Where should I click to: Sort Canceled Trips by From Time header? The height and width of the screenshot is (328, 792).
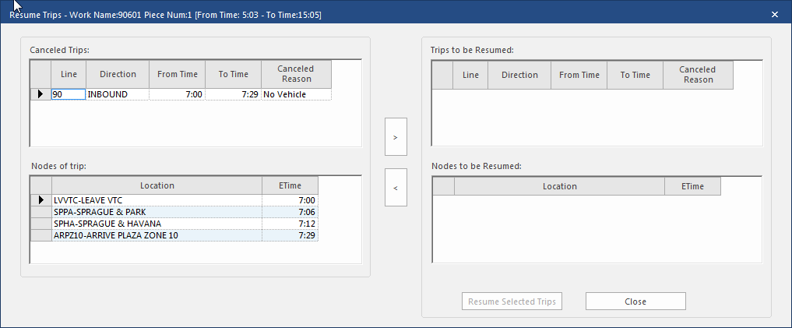coord(178,75)
